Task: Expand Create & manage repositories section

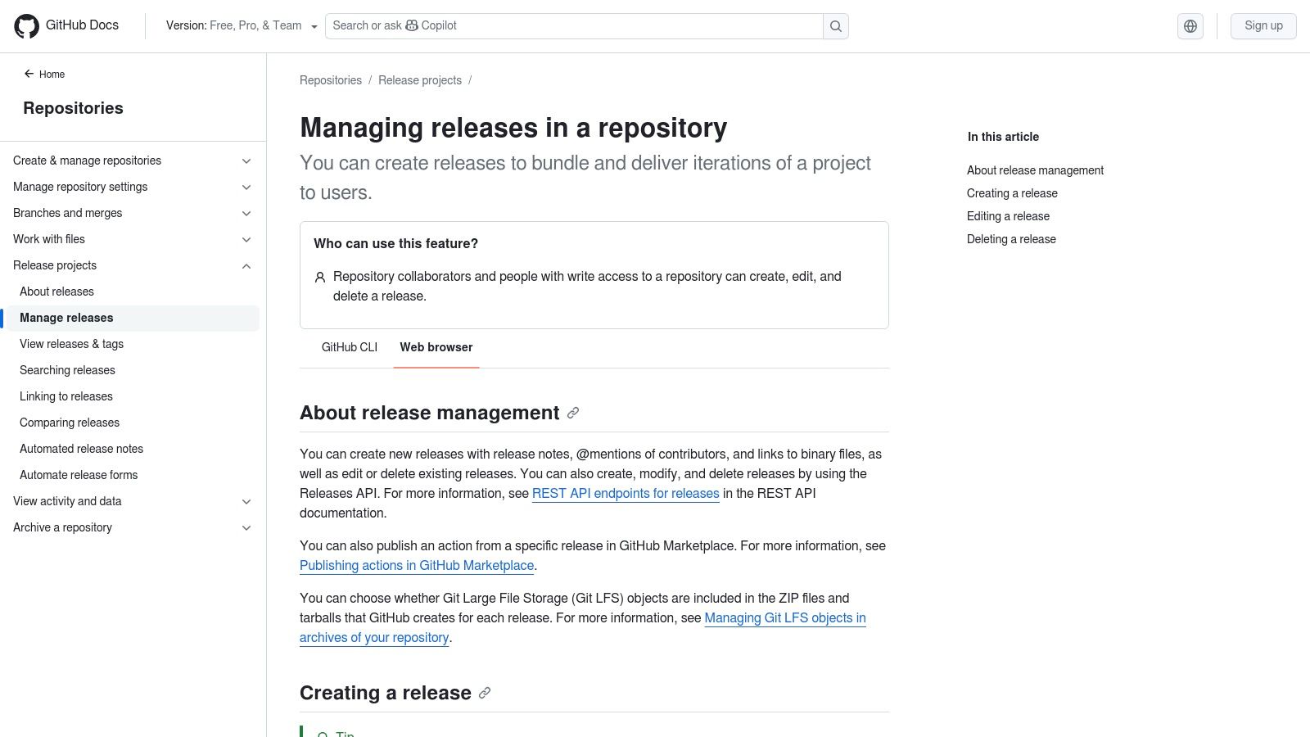Action: 246,161
